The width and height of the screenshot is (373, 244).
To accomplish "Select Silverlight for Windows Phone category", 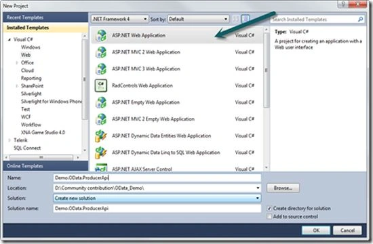I will point(51,102).
